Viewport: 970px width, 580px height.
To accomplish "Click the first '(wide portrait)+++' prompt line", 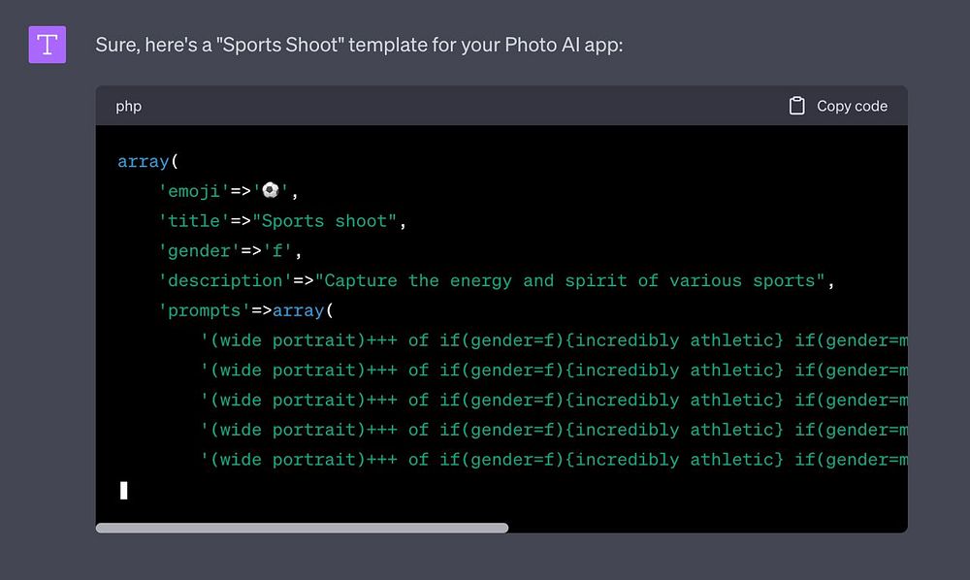I will 553,340.
